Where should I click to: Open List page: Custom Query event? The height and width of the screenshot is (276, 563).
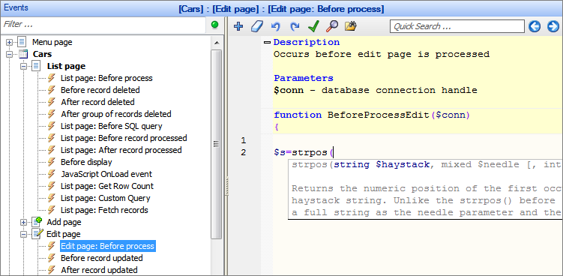106,198
